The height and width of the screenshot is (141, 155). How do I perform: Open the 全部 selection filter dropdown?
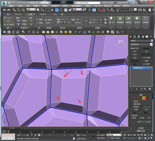pos(31,10)
